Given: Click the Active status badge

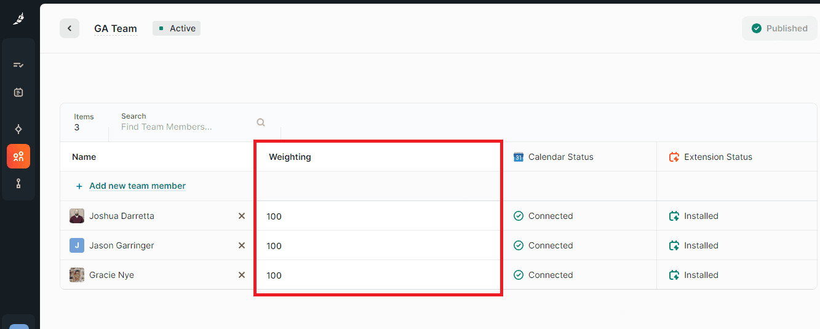Looking at the screenshot, I should pos(177,28).
